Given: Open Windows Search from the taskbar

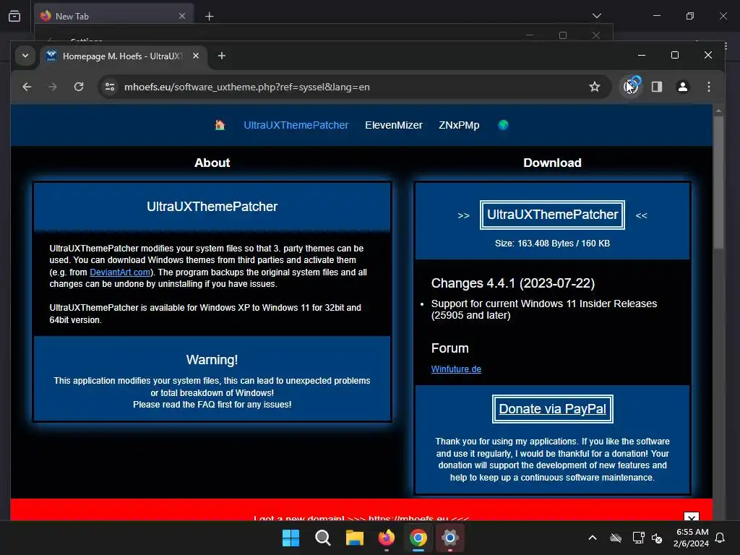Looking at the screenshot, I should pos(323,538).
